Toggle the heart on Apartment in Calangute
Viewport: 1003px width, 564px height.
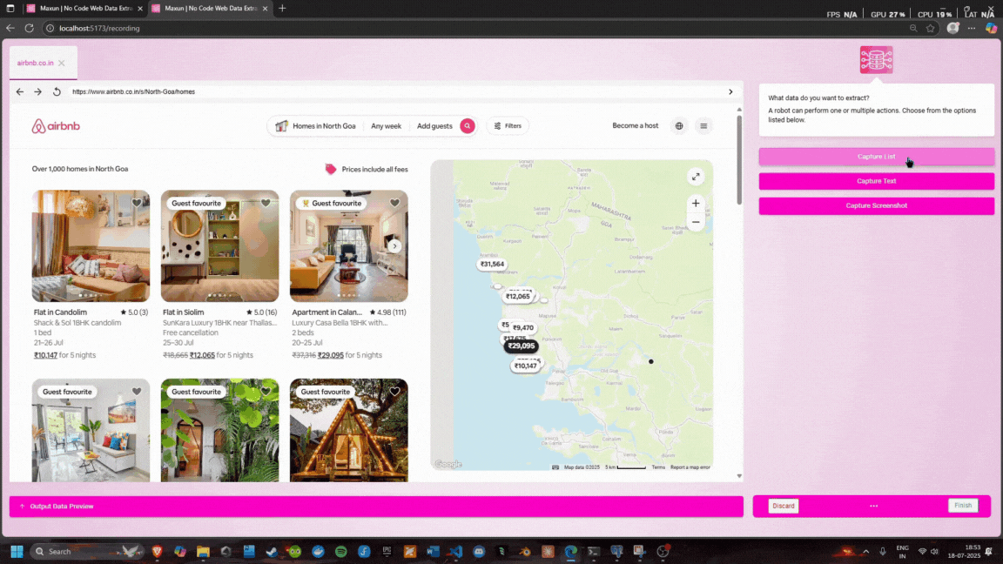(x=394, y=203)
